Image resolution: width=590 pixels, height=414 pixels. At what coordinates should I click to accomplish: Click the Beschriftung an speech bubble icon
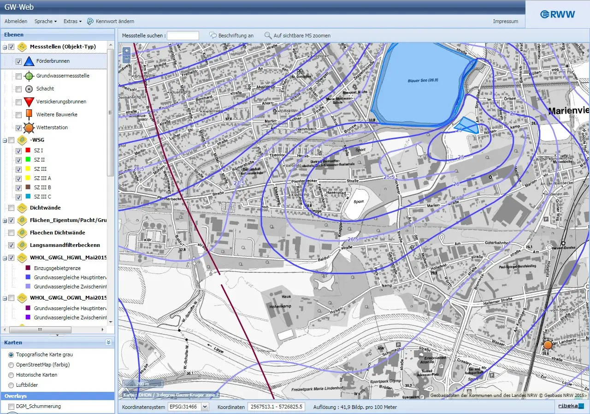213,36
